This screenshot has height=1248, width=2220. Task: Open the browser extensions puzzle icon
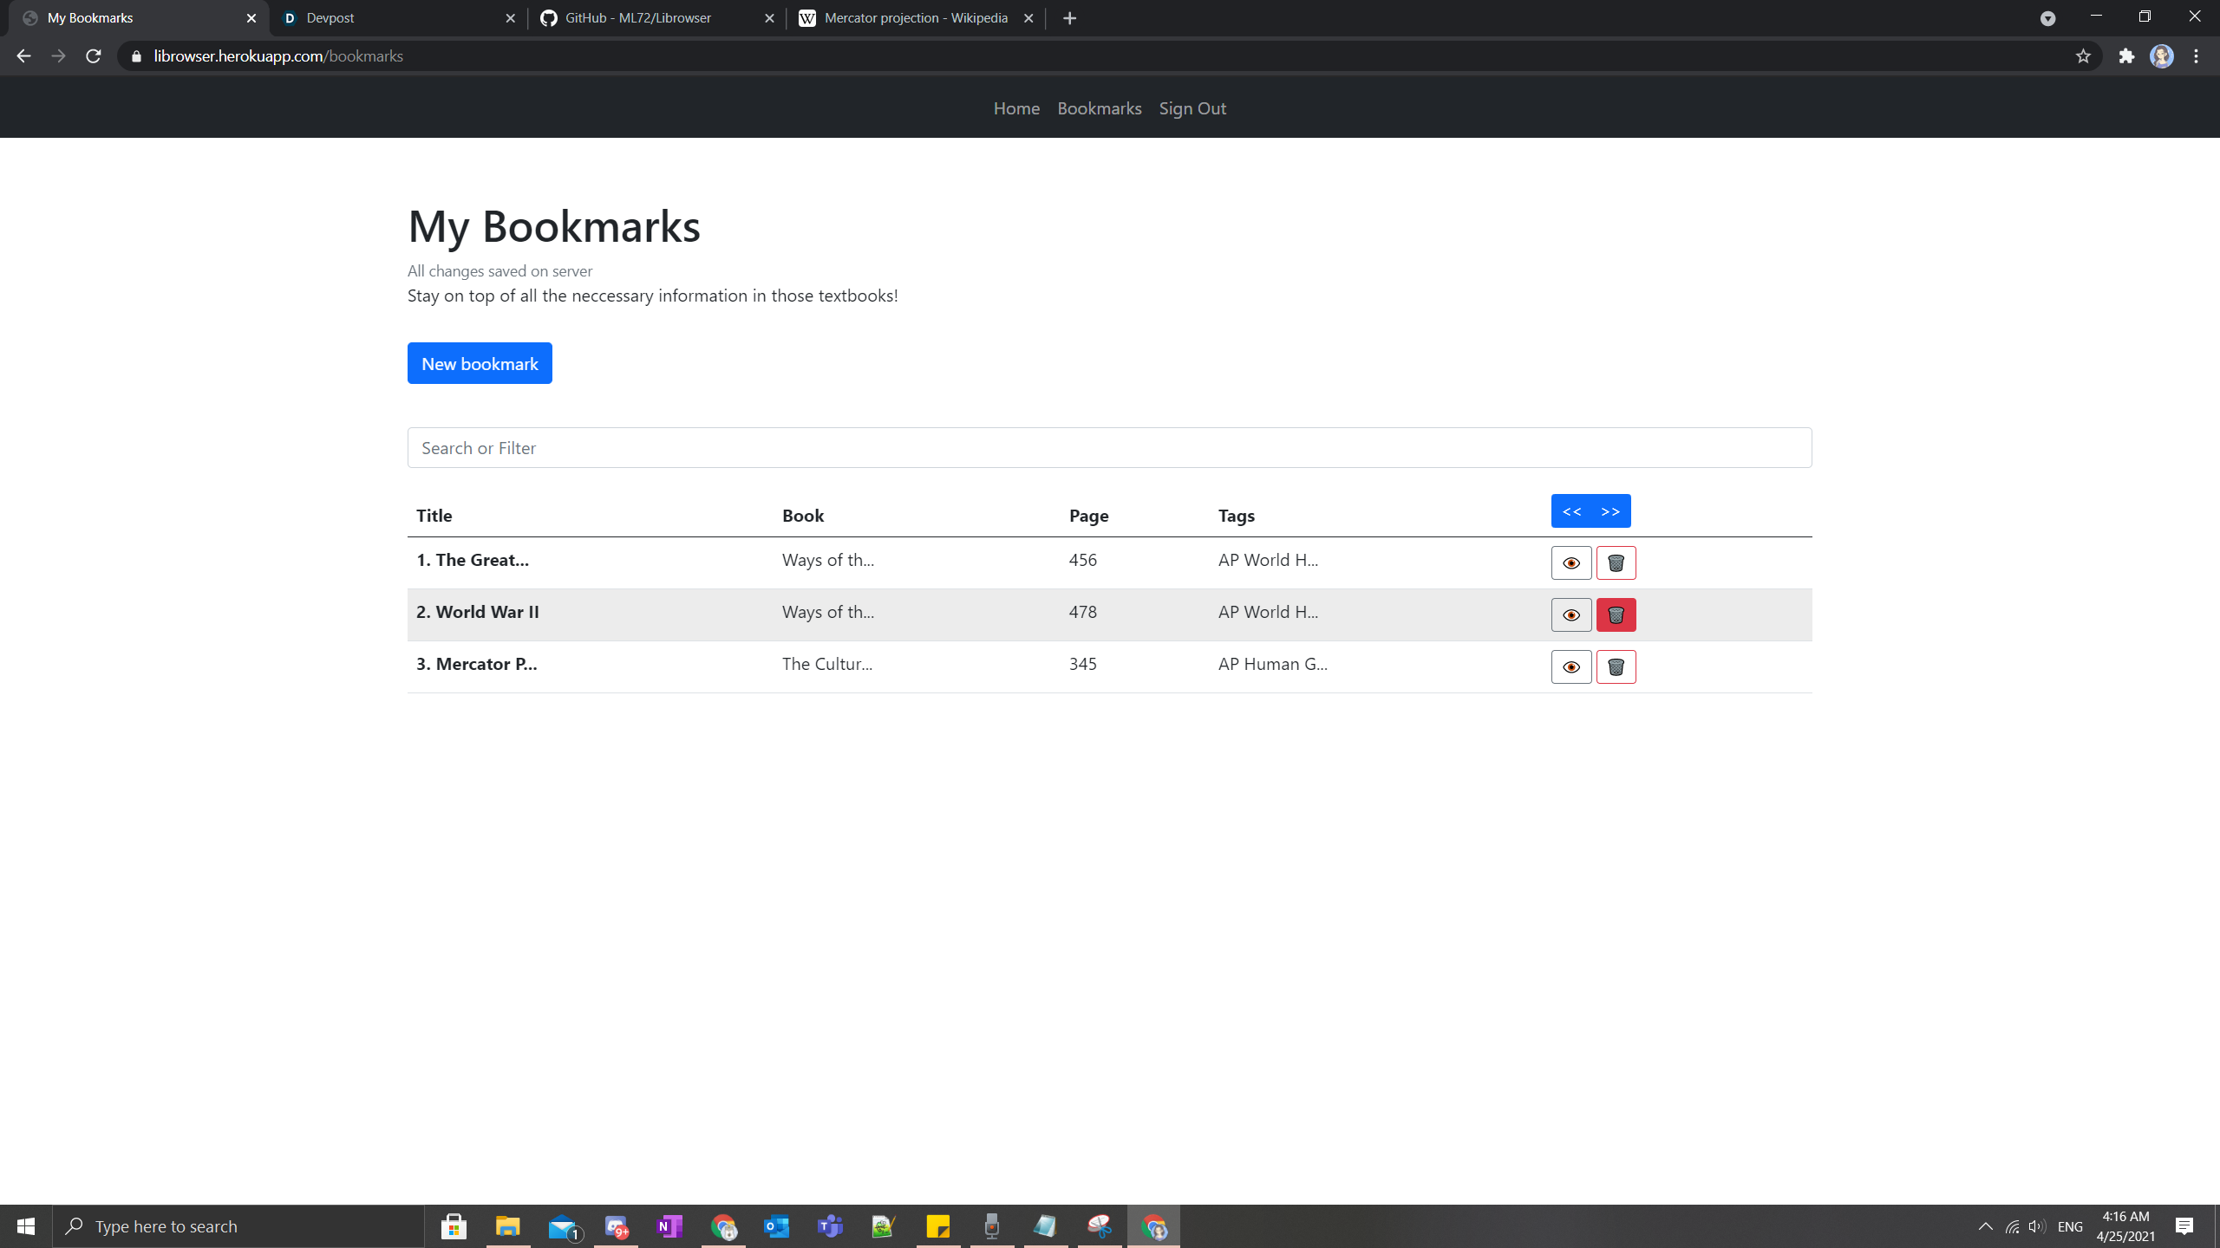click(x=2126, y=56)
